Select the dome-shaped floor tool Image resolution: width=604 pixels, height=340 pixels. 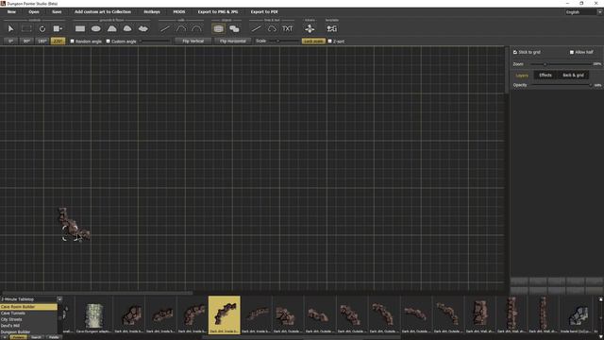127,28
